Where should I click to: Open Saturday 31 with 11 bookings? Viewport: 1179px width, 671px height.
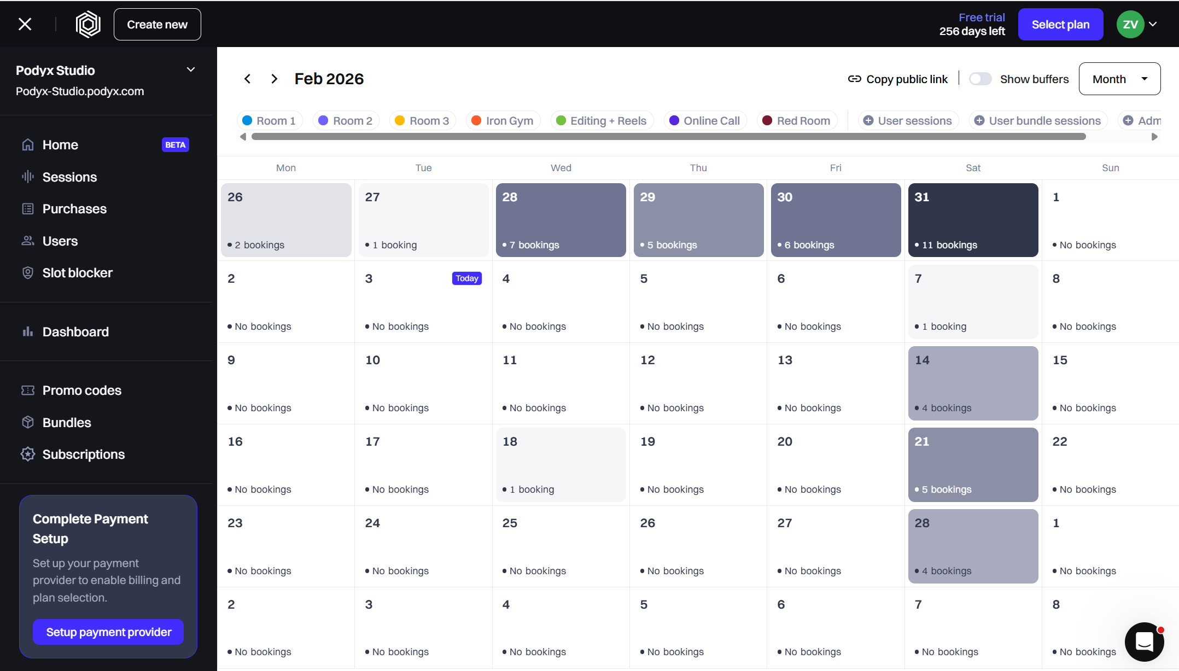pyautogui.click(x=973, y=220)
